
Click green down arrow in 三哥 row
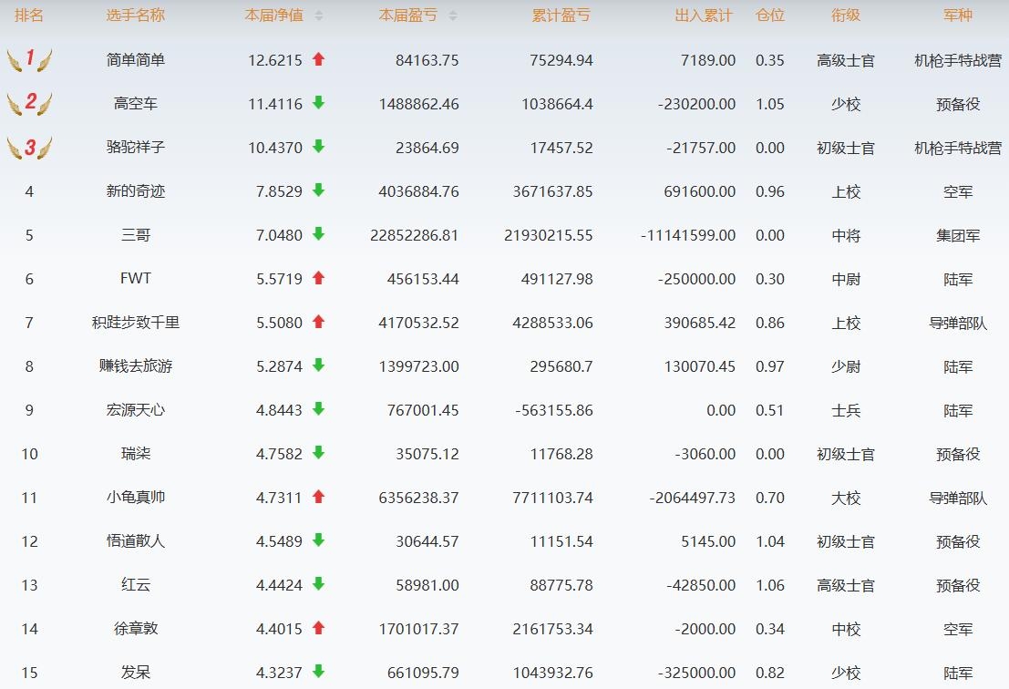coord(318,234)
